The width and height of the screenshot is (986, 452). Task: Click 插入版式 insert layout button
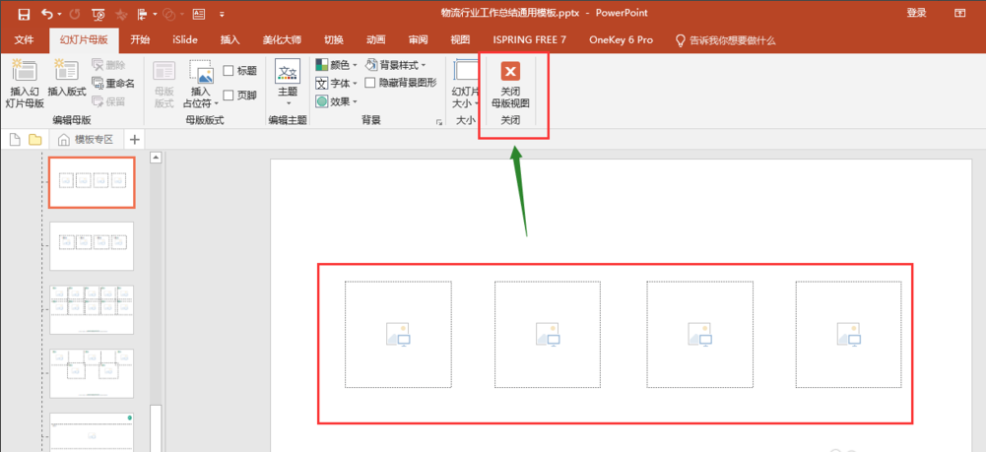[x=67, y=79]
